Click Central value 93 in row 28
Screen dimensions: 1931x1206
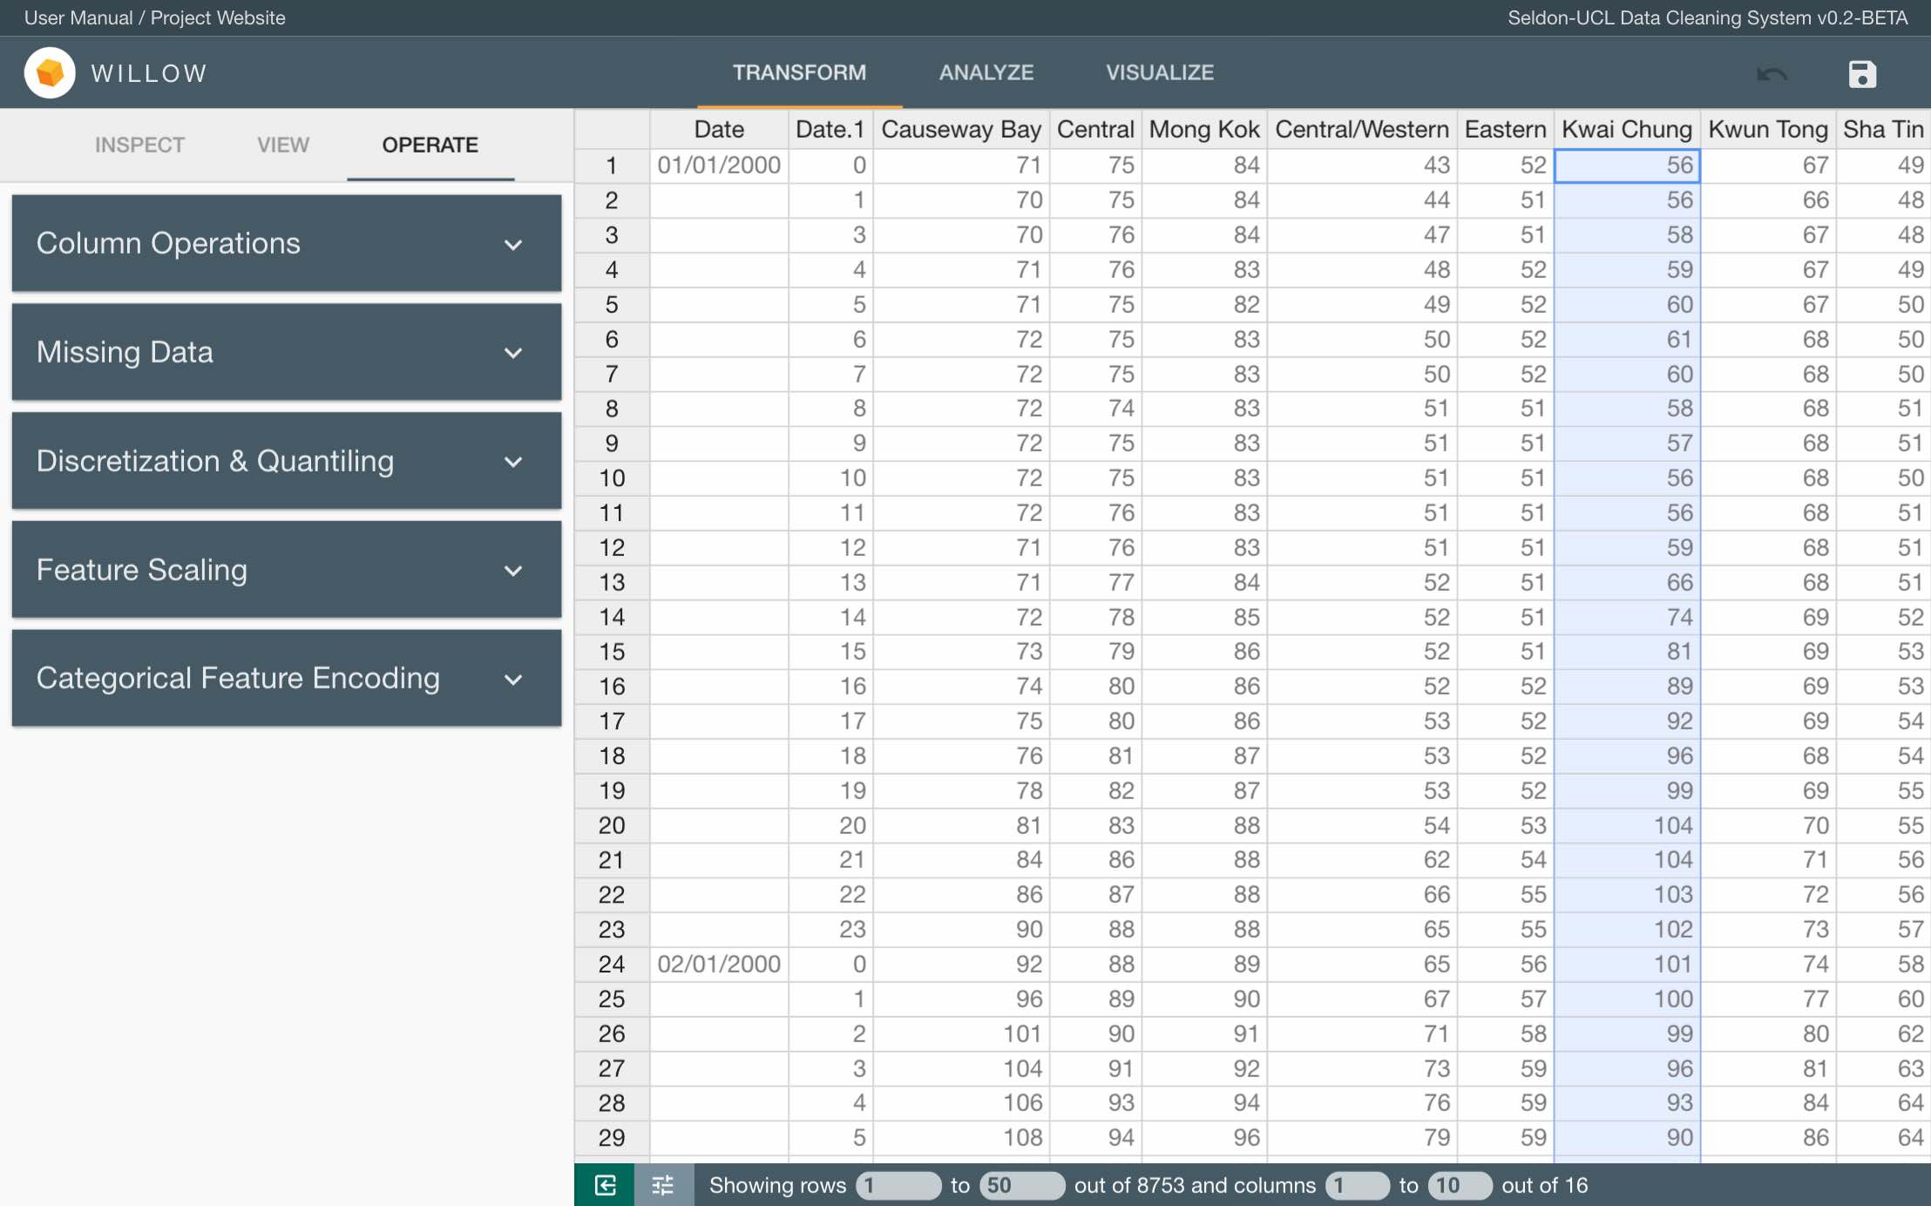(x=1095, y=1102)
